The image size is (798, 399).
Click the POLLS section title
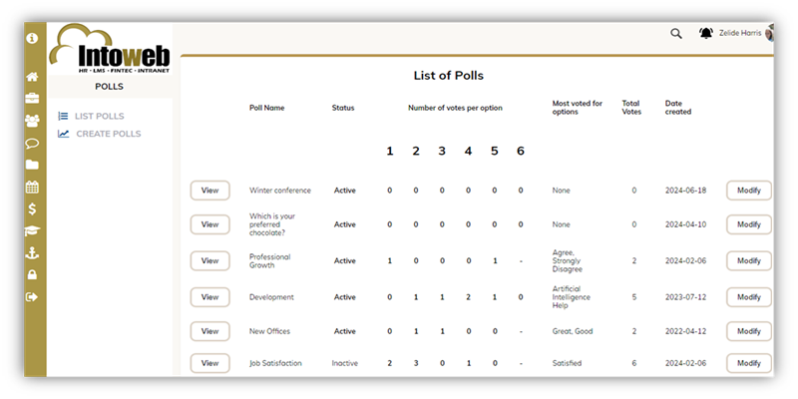pyautogui.click(x=109, y=87)
